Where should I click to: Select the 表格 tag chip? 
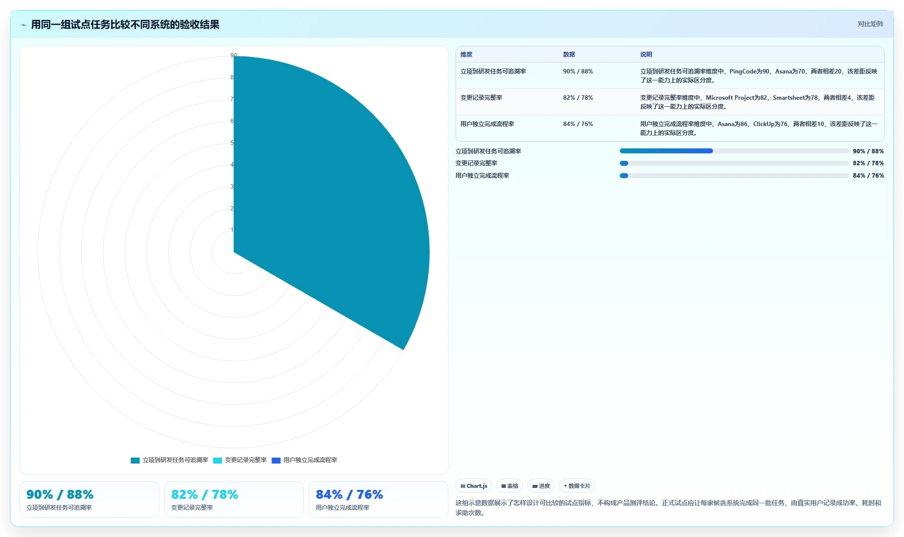click(x=510, y=486)
